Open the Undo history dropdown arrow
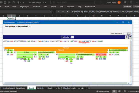 [11, 3]
